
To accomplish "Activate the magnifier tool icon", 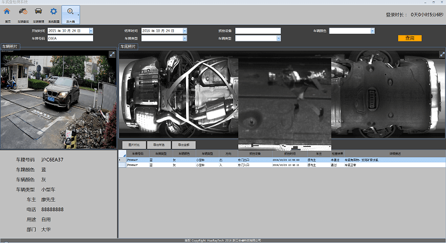I will [x=70, y=11].
